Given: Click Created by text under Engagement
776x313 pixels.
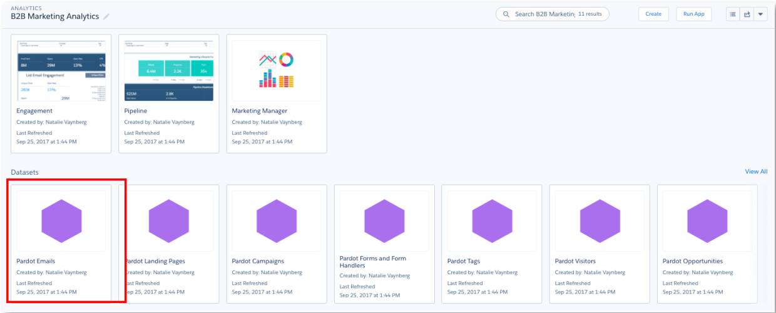Looking at the screenshot, I should click(x=51, y=122).
